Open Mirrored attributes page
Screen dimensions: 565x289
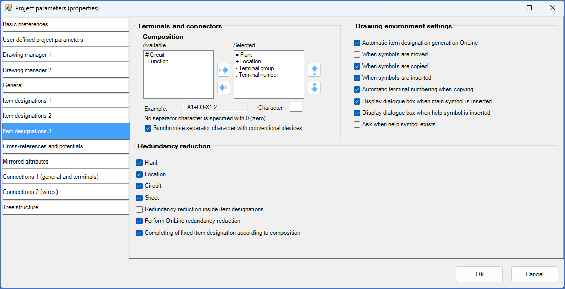coord(65,162)
